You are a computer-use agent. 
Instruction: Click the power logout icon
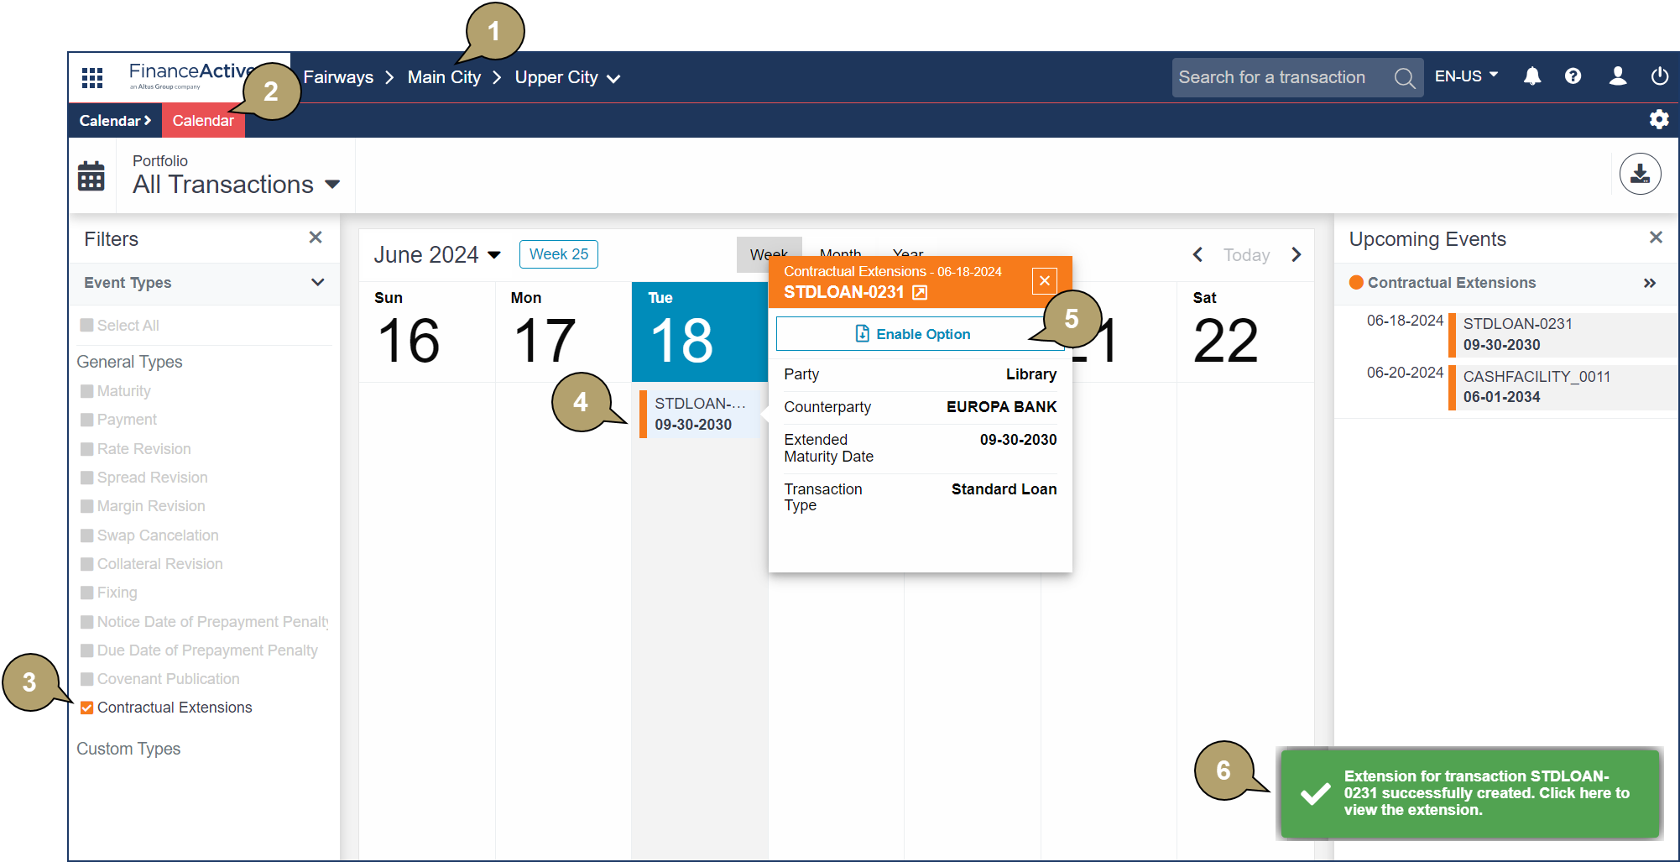[1659, 76]
